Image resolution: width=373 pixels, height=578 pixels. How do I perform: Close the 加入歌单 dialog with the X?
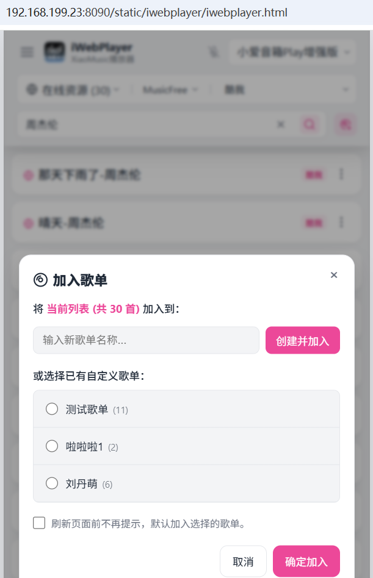click(334, 275)
